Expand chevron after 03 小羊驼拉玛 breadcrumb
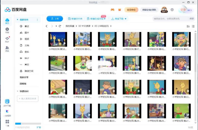Viewport: 198px width, 130px height. click(111, 26)
